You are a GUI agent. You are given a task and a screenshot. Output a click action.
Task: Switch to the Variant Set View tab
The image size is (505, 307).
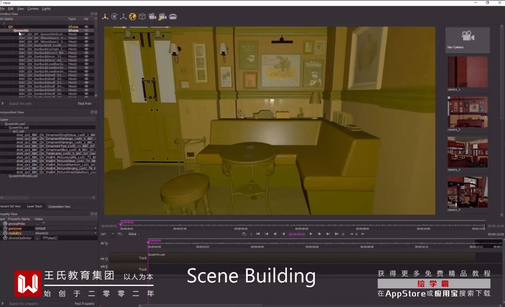pos(10,206)
